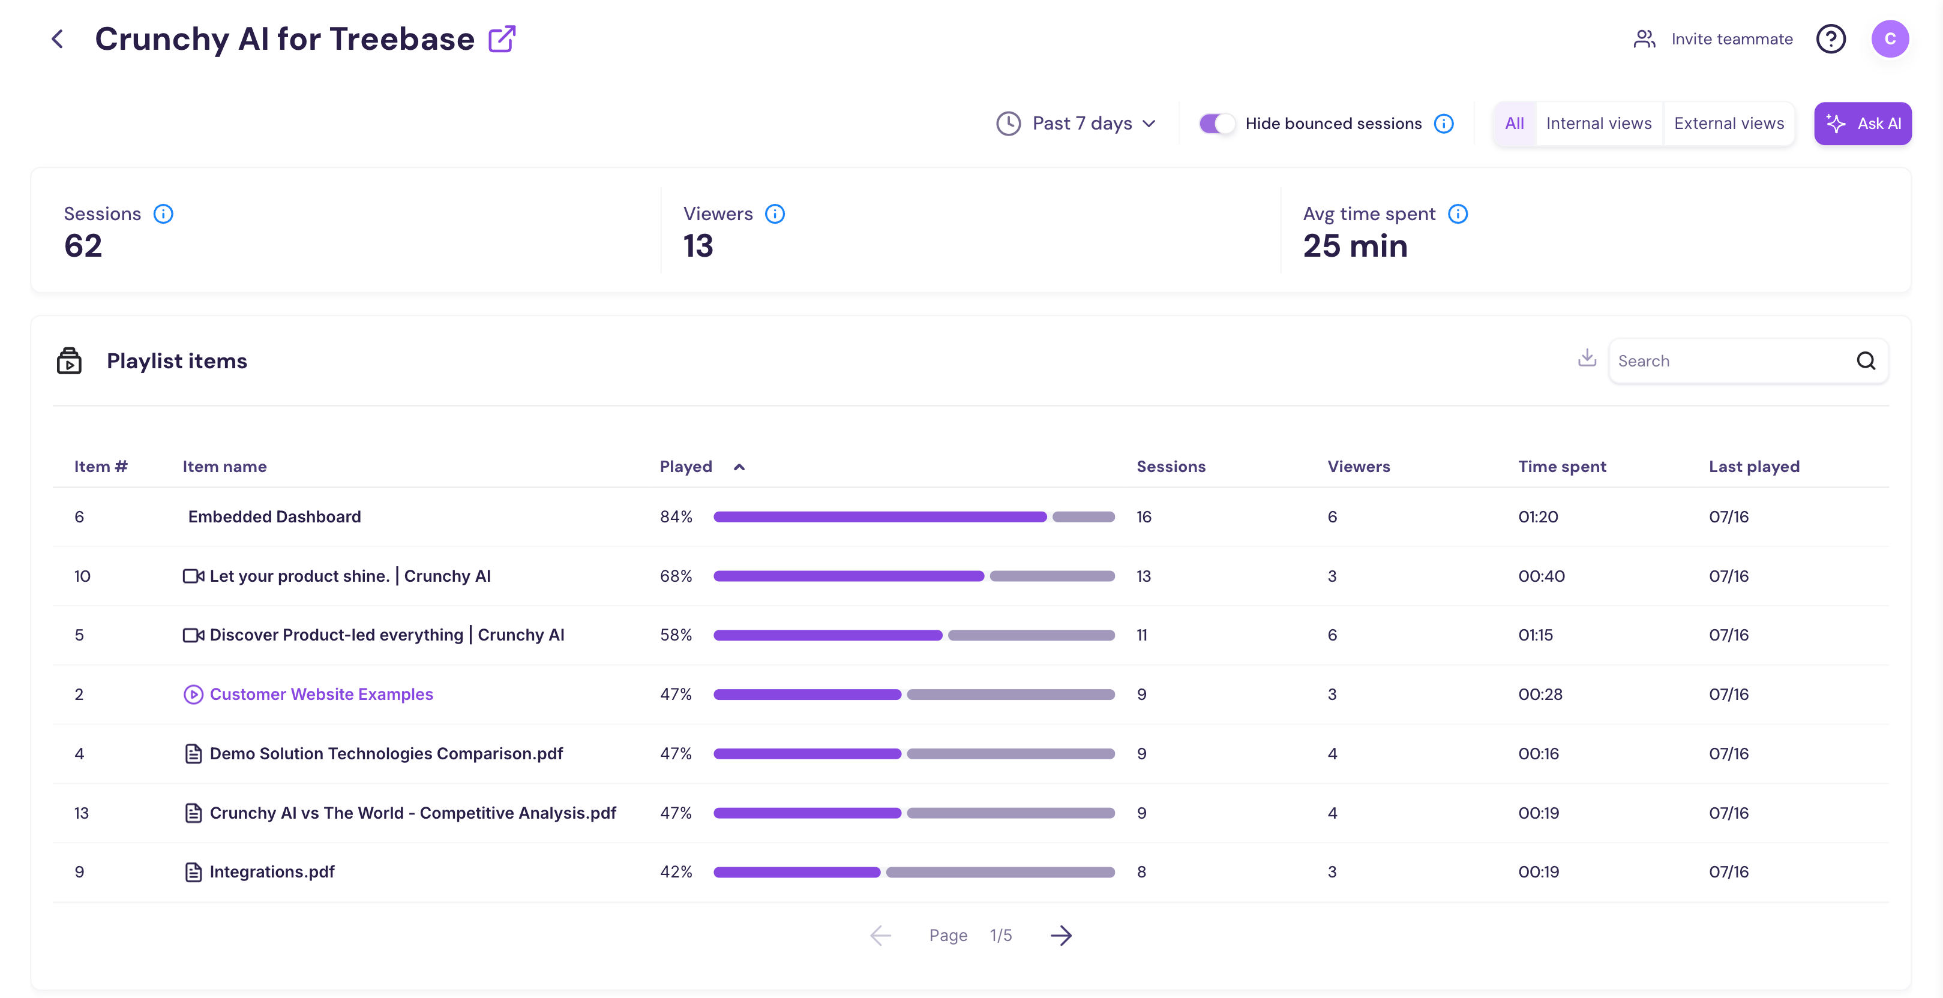
Task: Switch to External views tab
Action: [1729, 124]
